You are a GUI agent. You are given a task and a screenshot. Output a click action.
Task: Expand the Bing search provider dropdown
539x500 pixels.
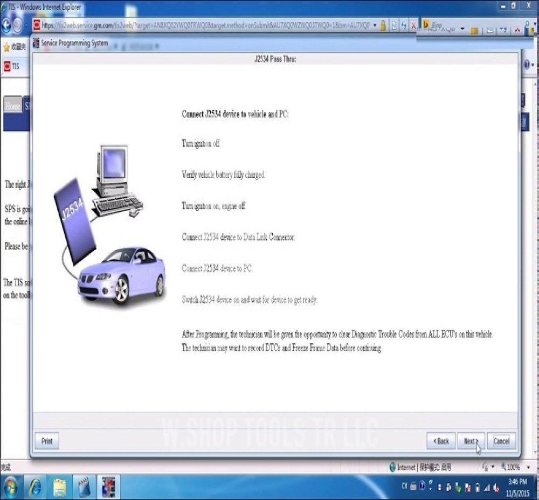[462, 28]
